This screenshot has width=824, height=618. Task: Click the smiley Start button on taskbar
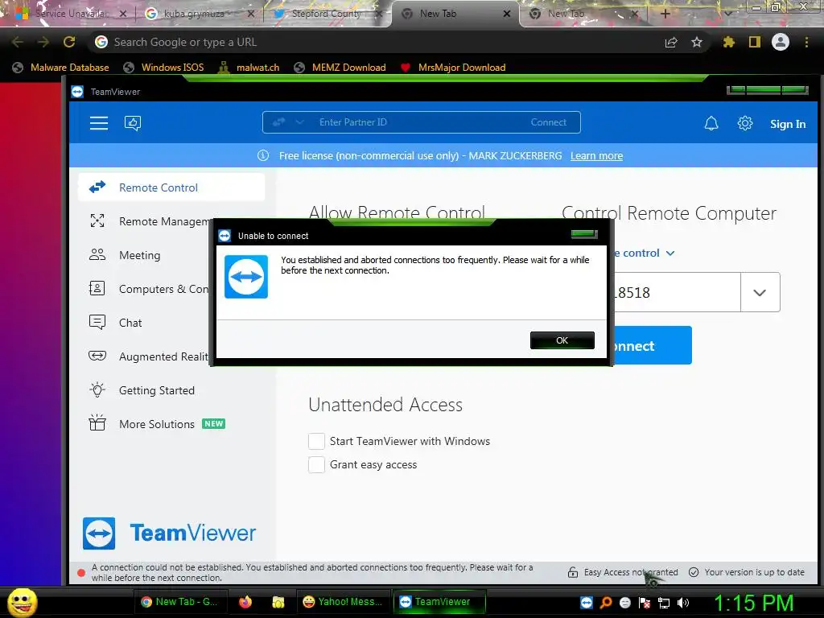coord(22,602)
